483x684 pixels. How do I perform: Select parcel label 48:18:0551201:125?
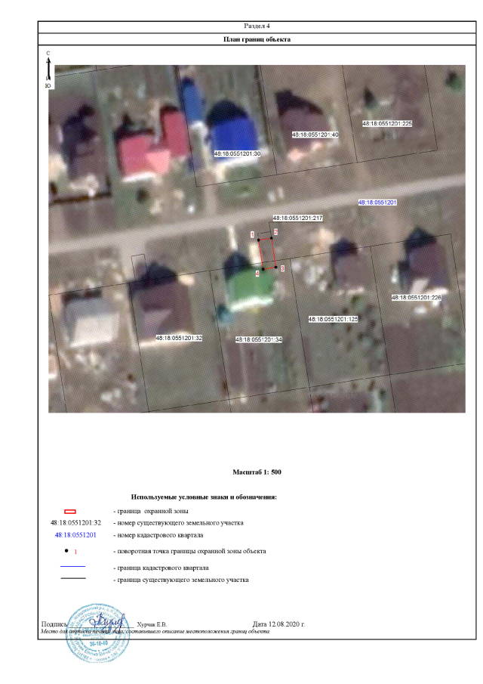pos(332,320)
